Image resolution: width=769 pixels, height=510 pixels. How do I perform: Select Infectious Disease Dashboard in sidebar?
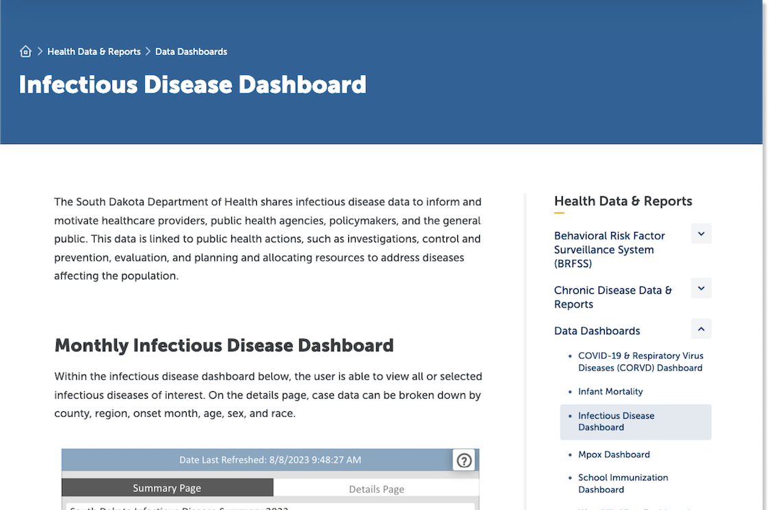(x=636, y=421)
